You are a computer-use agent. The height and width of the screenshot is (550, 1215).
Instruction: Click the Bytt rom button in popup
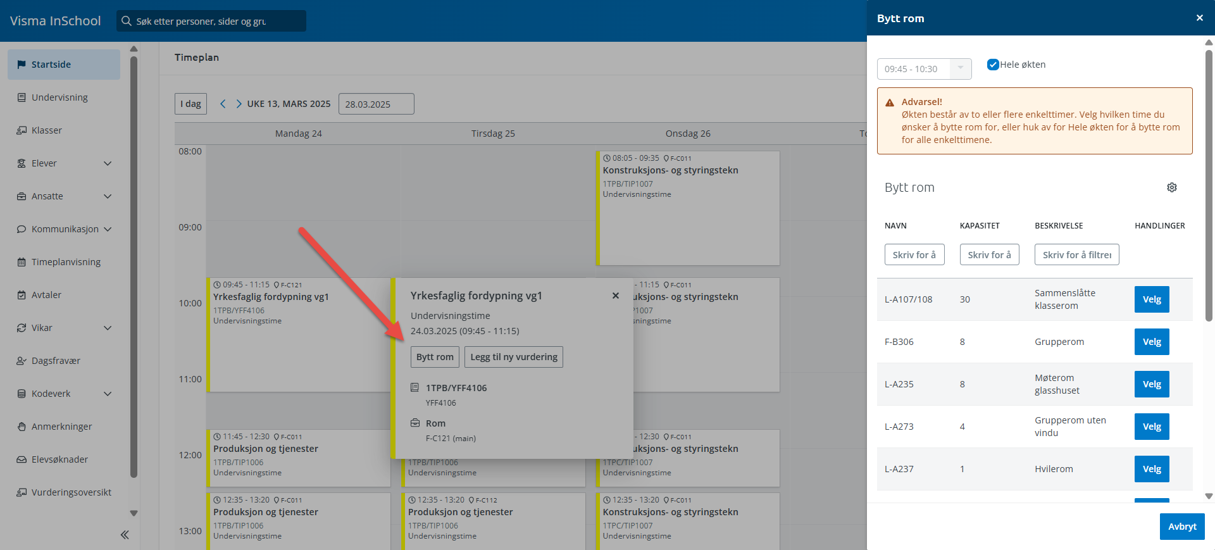[435, 357]
